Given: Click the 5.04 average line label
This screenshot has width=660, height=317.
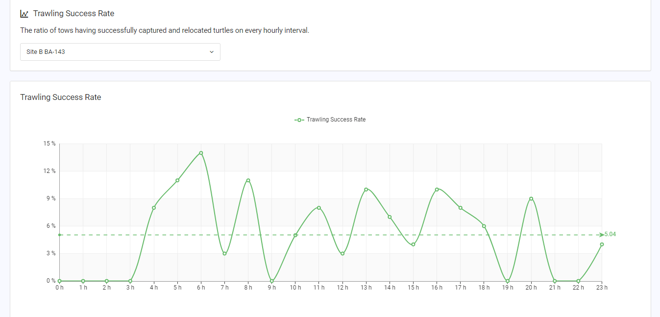Looking at the screenshot, I should (611, 234).
